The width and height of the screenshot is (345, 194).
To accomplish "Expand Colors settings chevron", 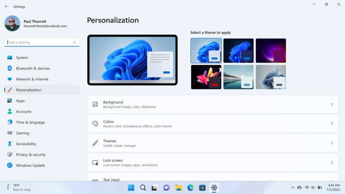I will pos(332,124).
